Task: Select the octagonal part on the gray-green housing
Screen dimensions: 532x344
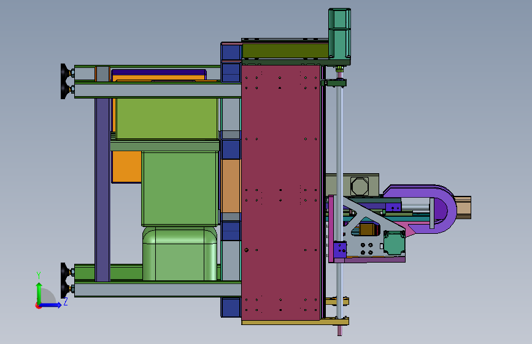Action: tap(359, 186)
